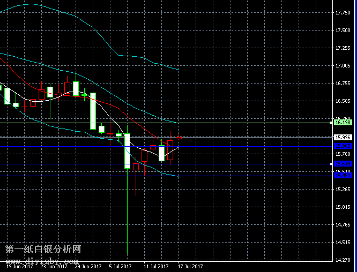Click the white 15.996 current price label
Viewport: 357px width, 272px height.
[343, 137]
